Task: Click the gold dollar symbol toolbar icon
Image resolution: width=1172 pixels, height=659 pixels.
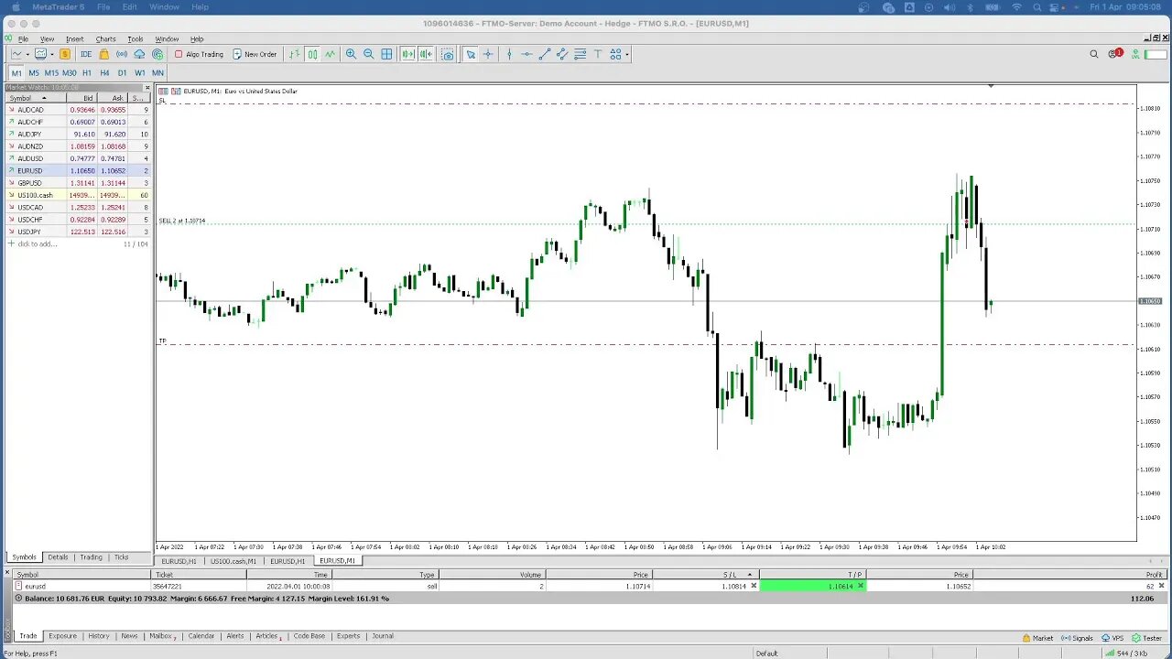Action: pos(65,54)
